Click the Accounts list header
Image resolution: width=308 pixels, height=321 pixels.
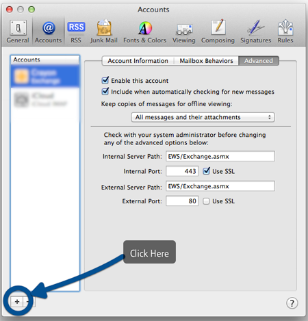click(45, 60)
